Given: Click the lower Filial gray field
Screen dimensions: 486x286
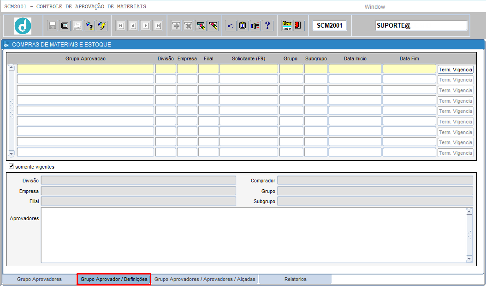Looking at the screenshot, I should (138, 201).
